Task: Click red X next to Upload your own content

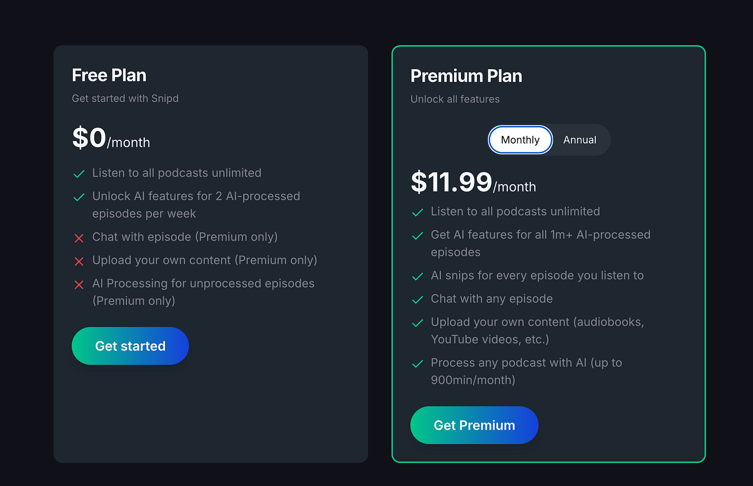Action: coord(79,261)
